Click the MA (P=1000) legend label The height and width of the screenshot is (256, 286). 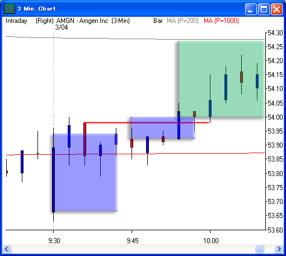coord(221,21)
